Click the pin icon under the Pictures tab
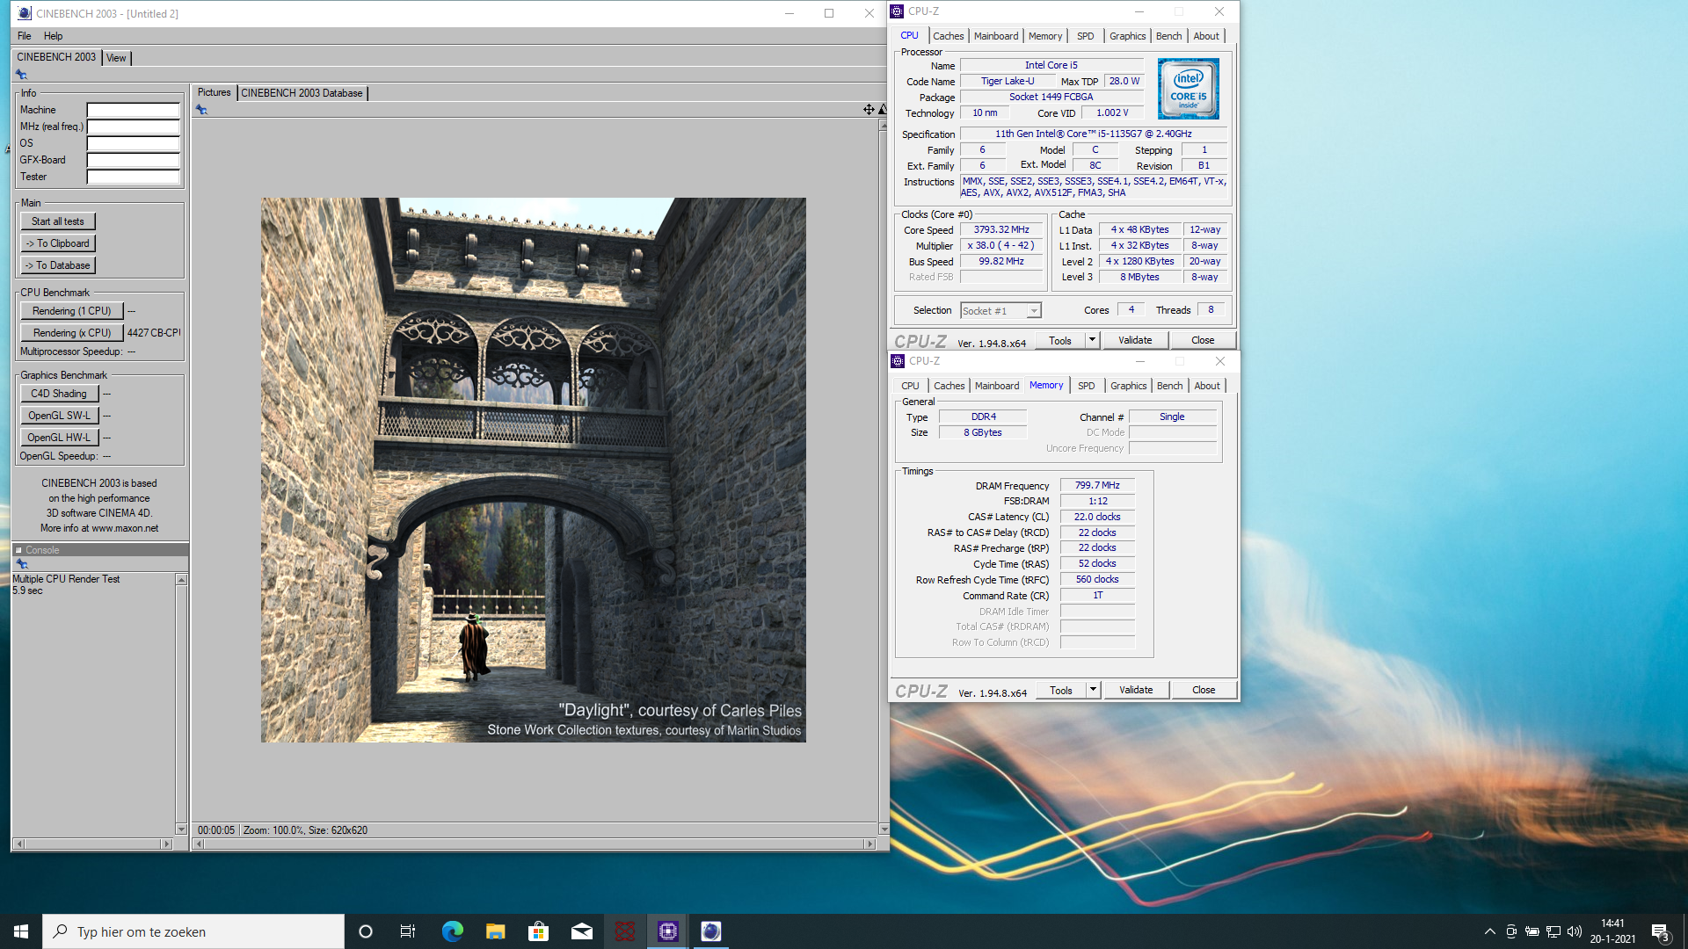The height and width of the screenshot is (949, 1688). click(x=201, y=110)
